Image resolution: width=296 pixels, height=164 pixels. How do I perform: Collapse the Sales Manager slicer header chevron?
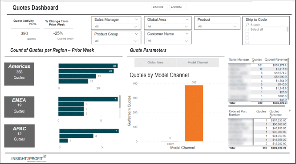(x=136, y=20)
